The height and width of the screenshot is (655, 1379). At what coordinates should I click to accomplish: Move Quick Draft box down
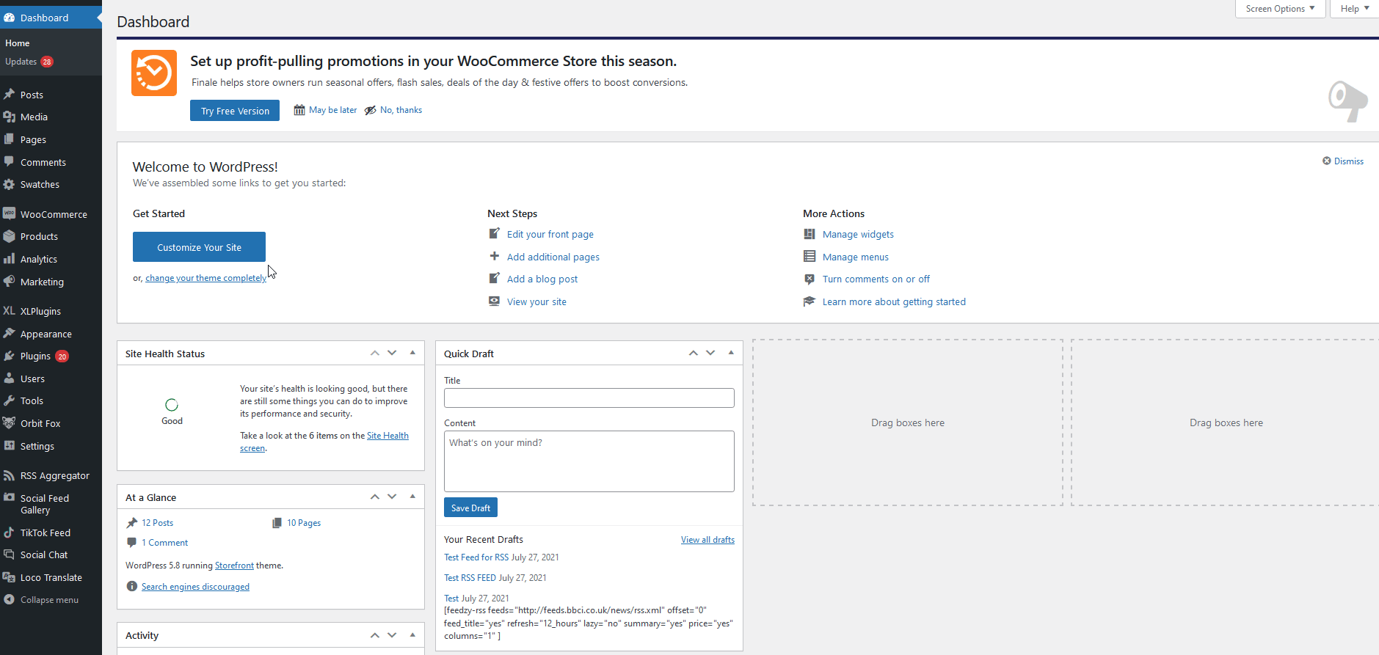click(x=710, y=353)
